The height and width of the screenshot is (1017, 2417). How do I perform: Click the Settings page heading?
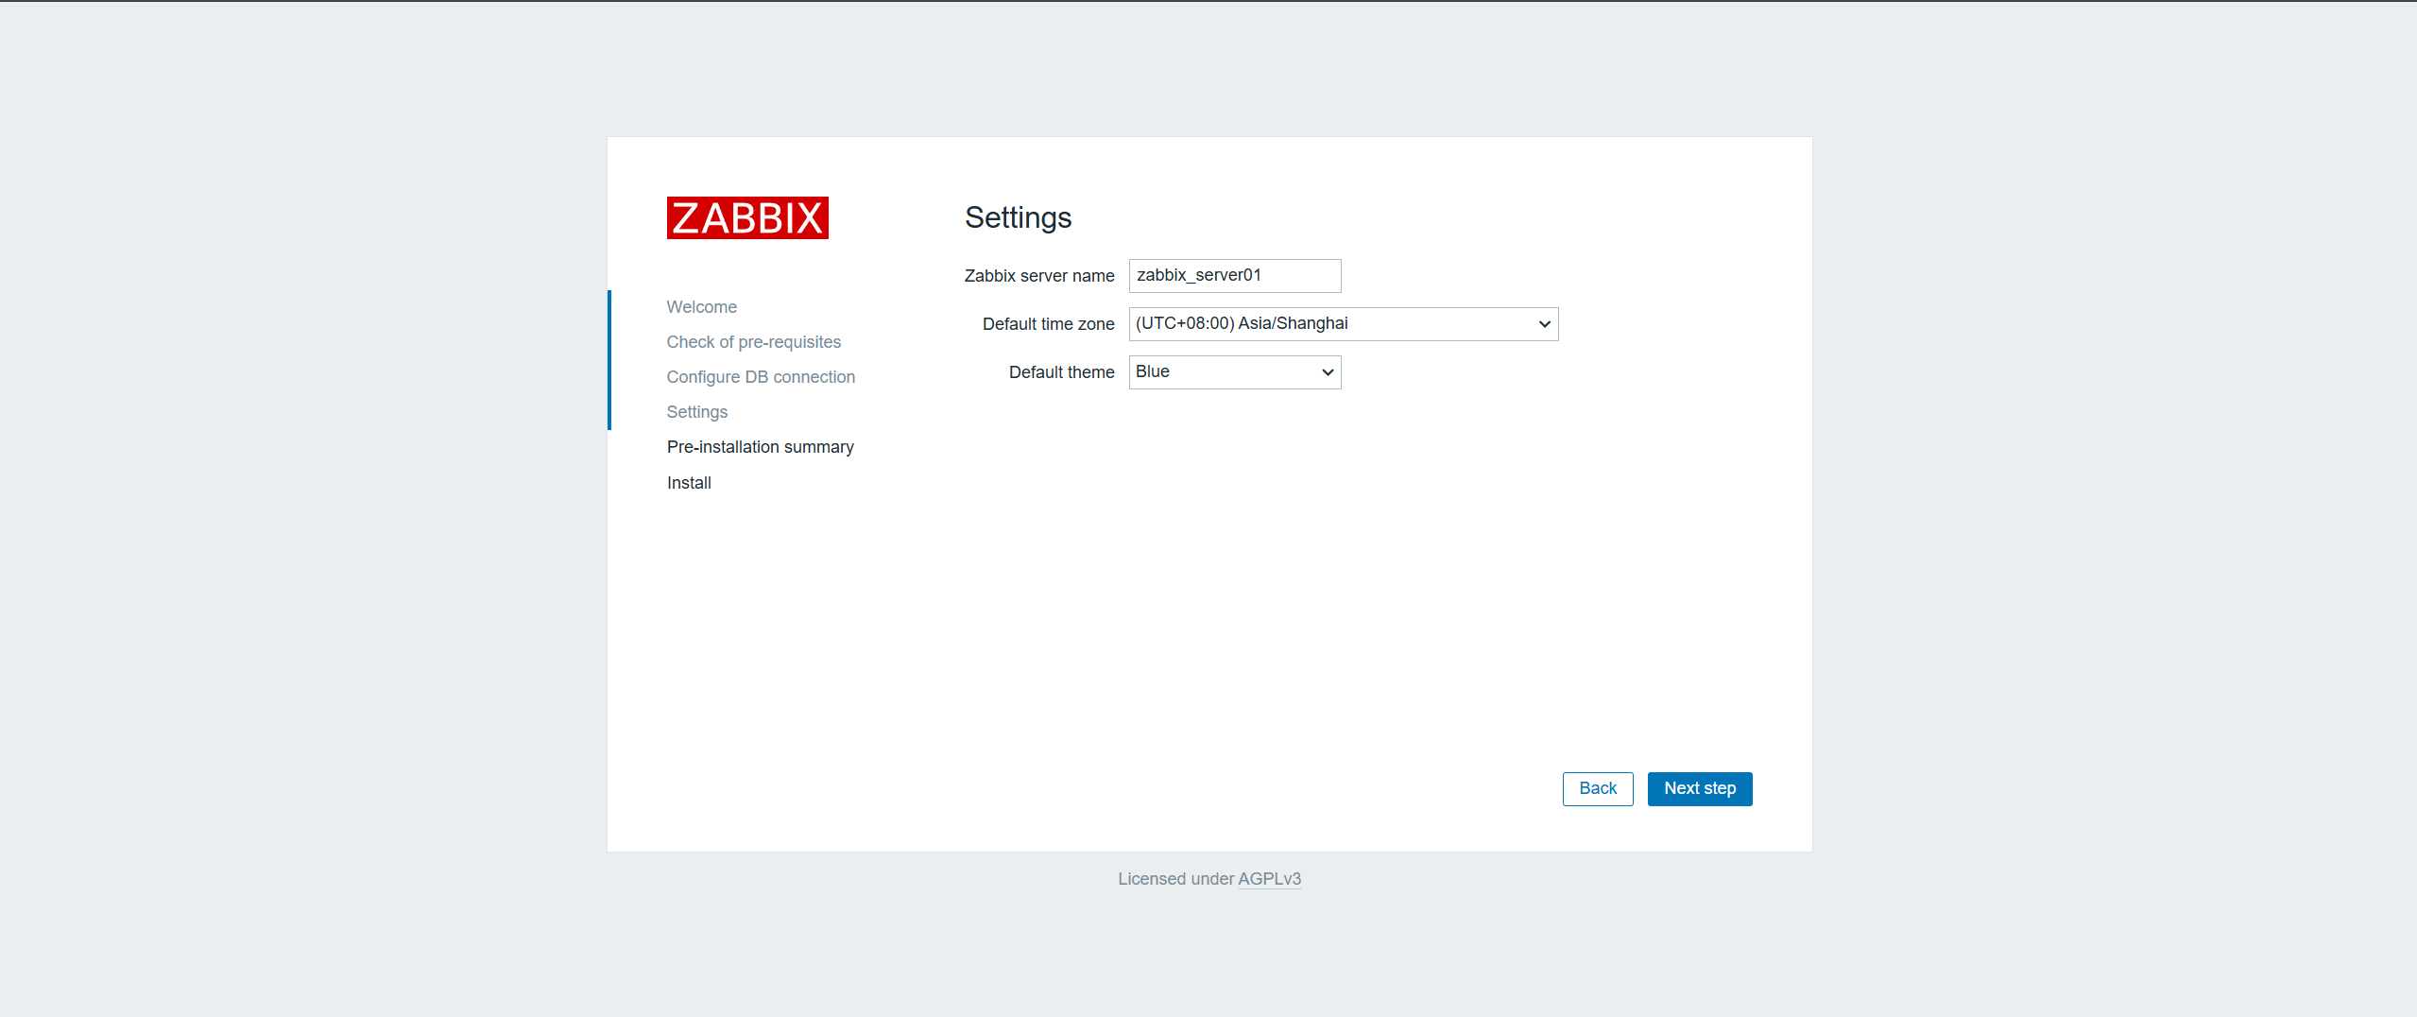click(x=1018, y=218)
